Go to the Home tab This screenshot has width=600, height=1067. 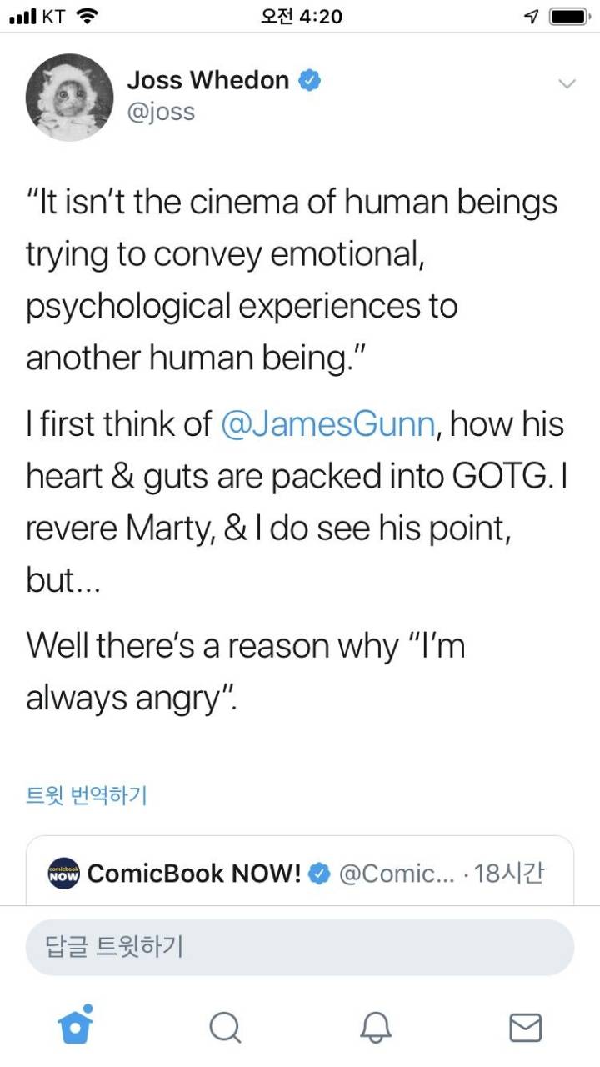point(75,1026)
